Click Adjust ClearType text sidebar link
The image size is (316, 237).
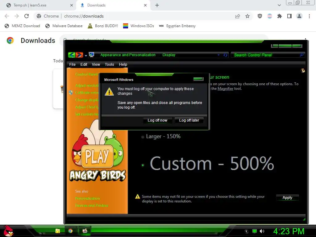[87, 107]
